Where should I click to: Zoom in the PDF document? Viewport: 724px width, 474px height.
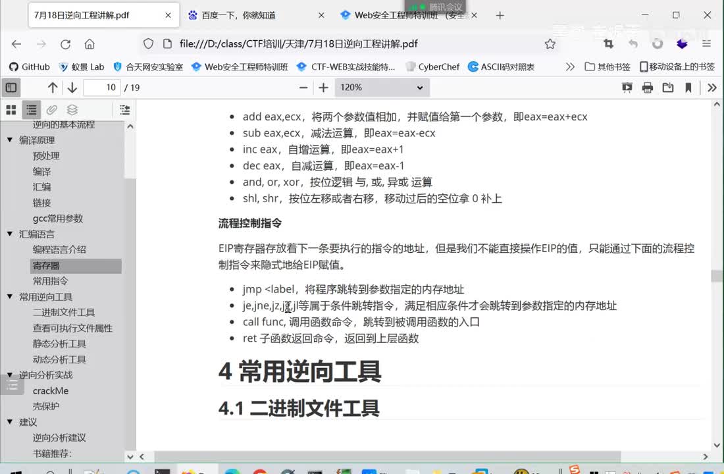pyautogui.click(x=323, y=88)
